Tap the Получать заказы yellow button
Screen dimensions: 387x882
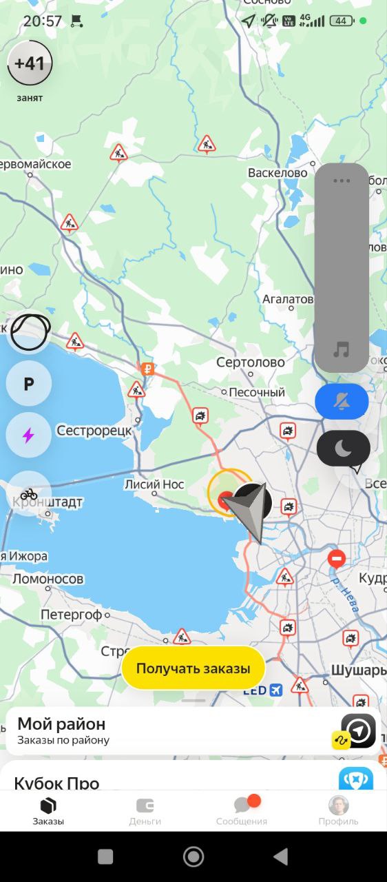193,668
